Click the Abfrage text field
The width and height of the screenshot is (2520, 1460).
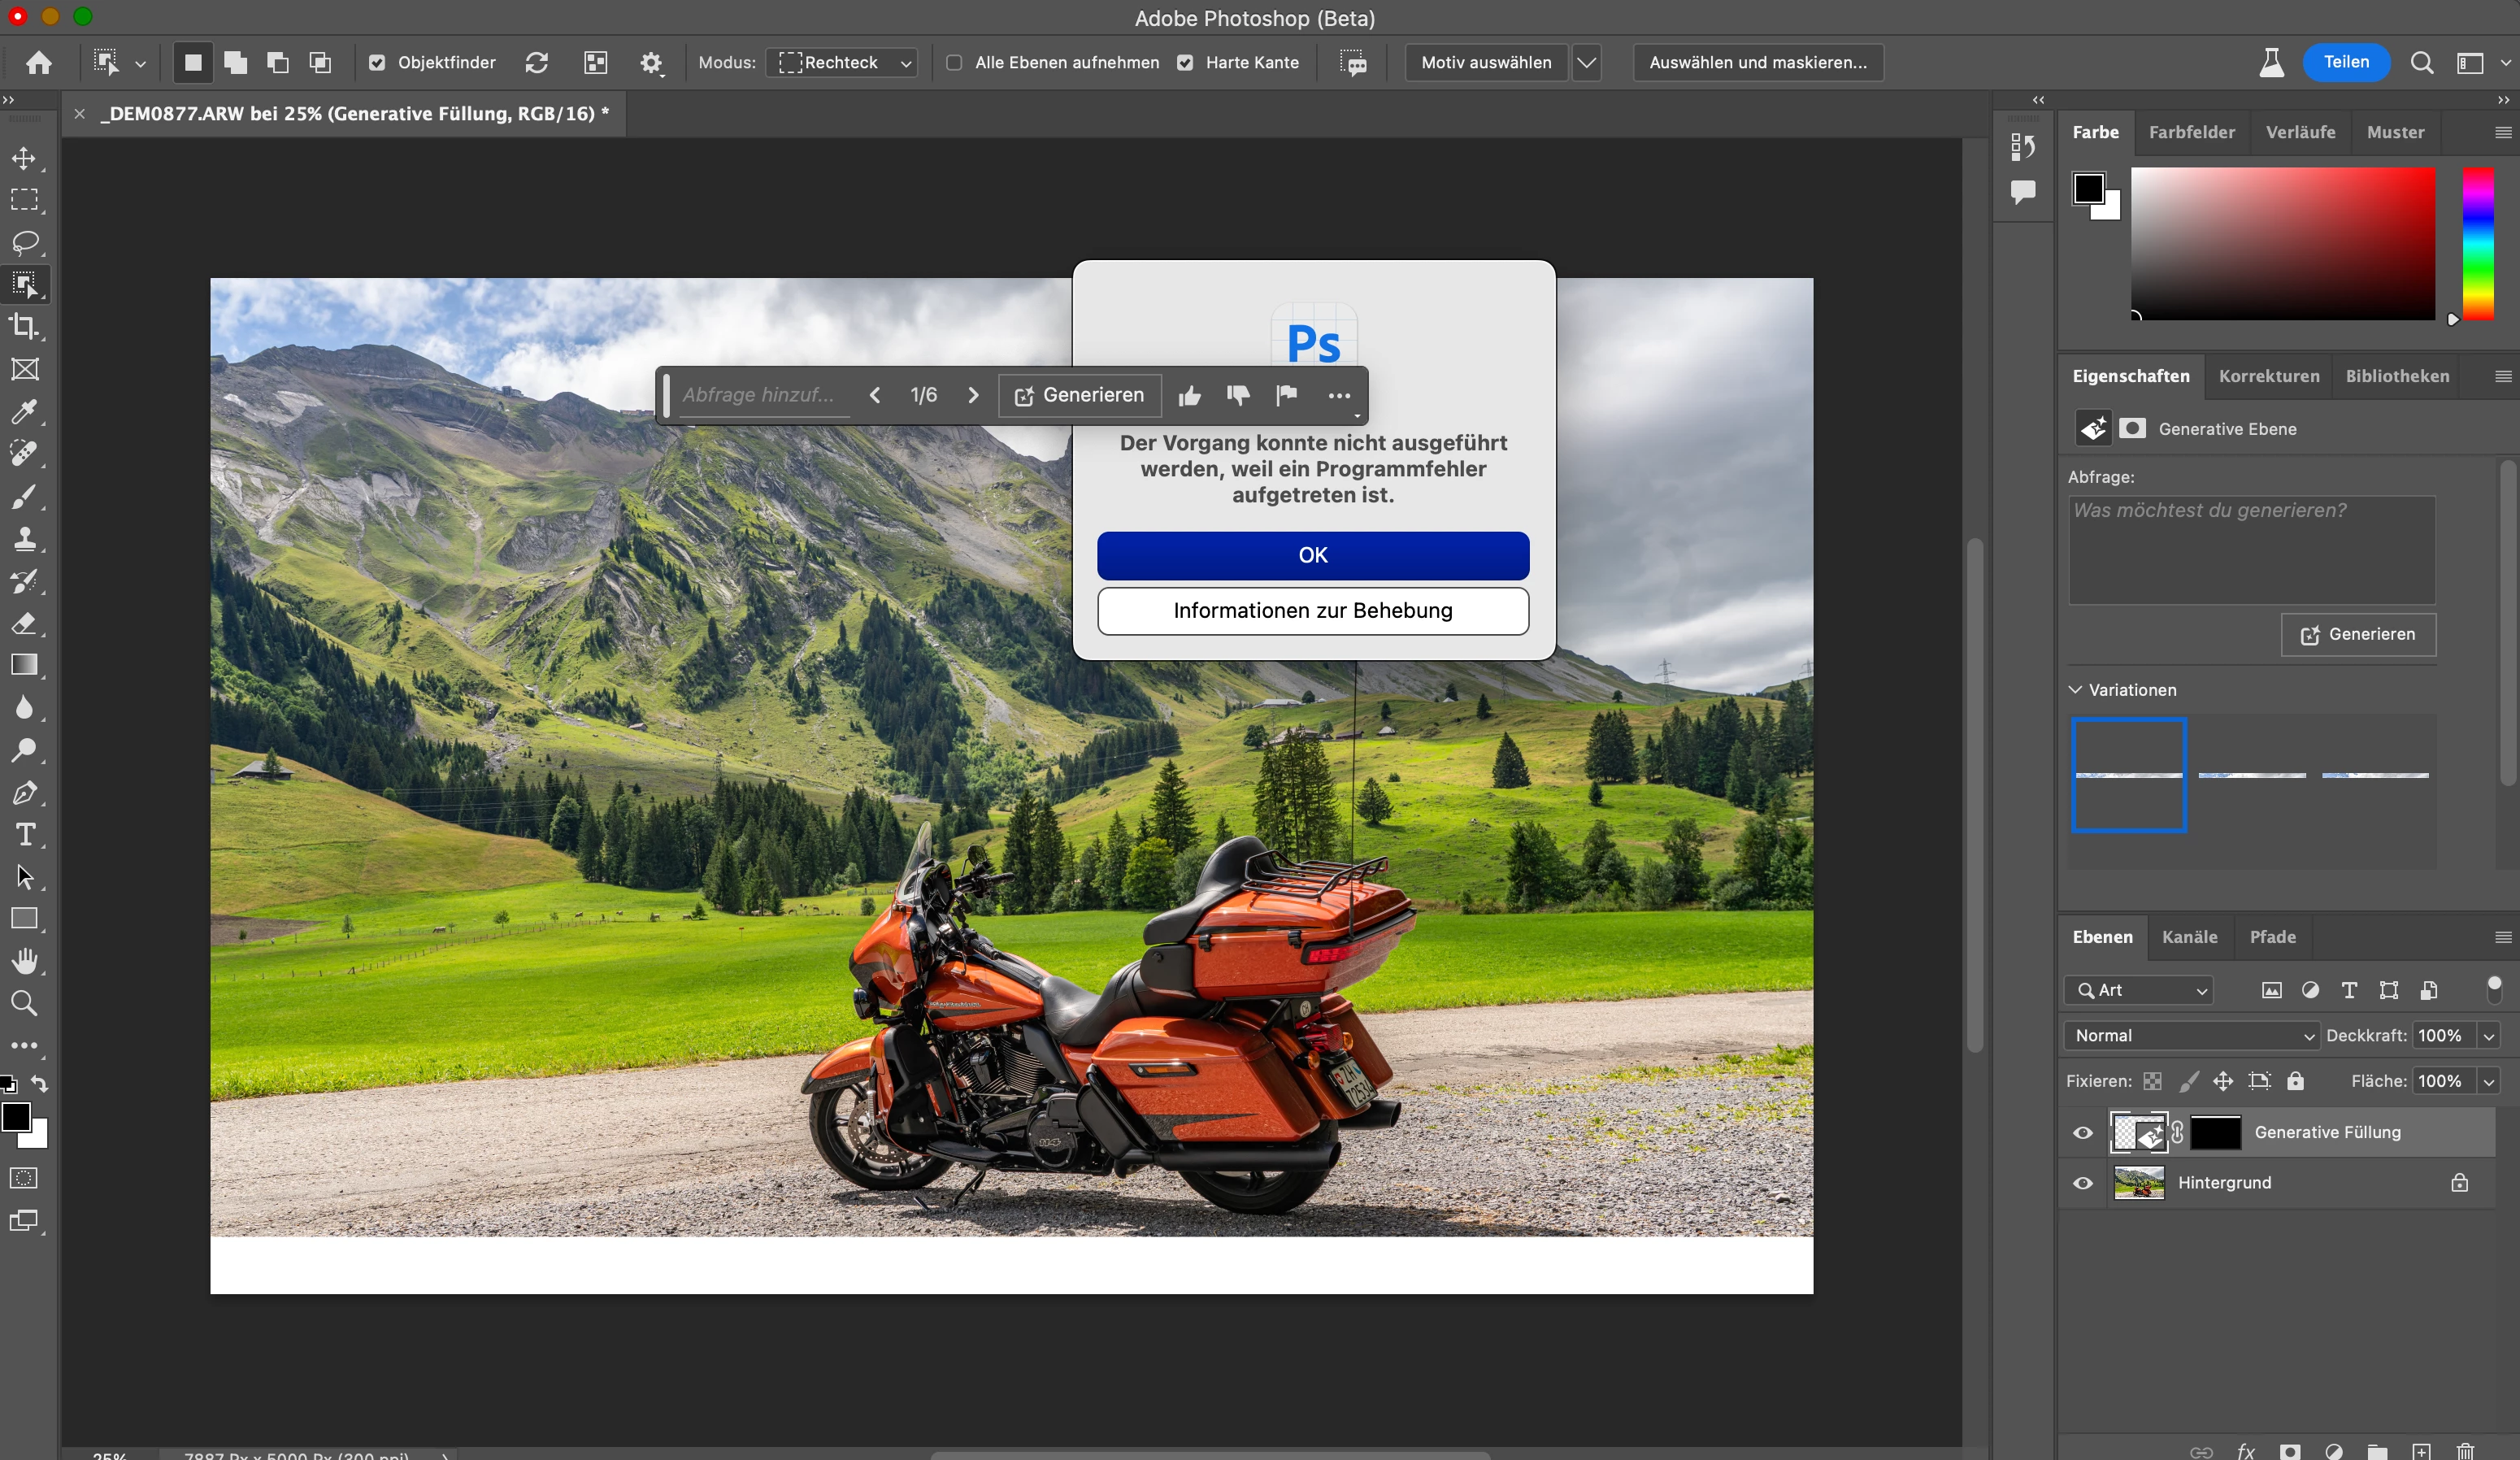point(2251,550)
